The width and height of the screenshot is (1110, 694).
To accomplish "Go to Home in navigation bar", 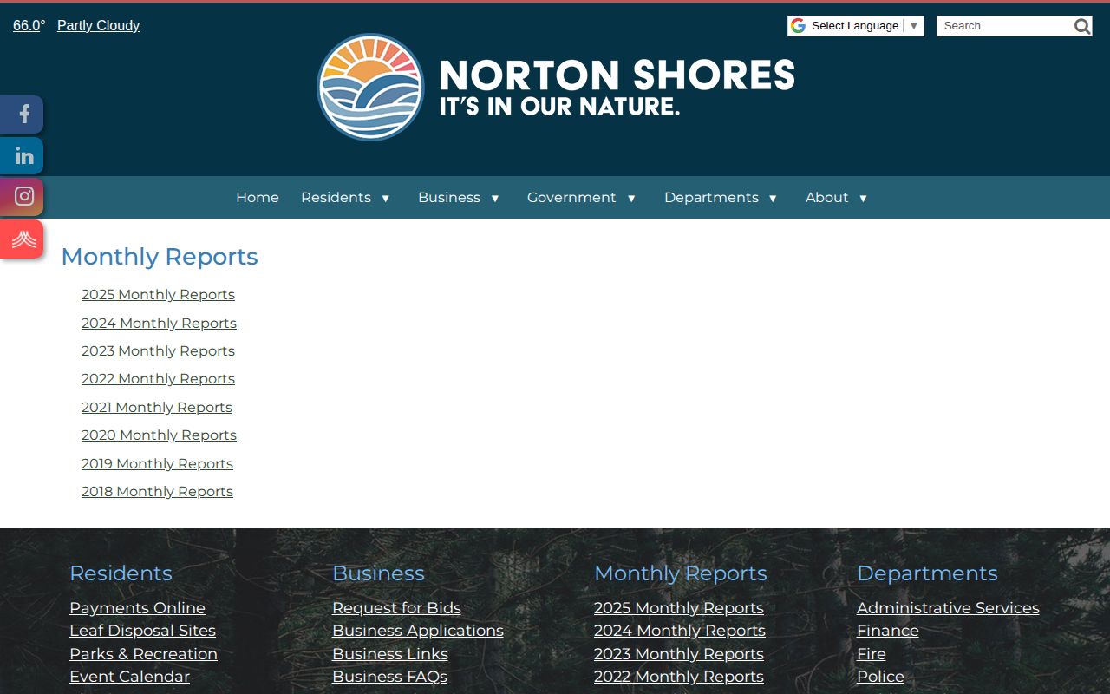I will 258,198.
